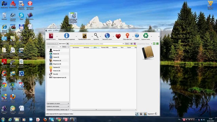Expand News category in tag browser

57,71
